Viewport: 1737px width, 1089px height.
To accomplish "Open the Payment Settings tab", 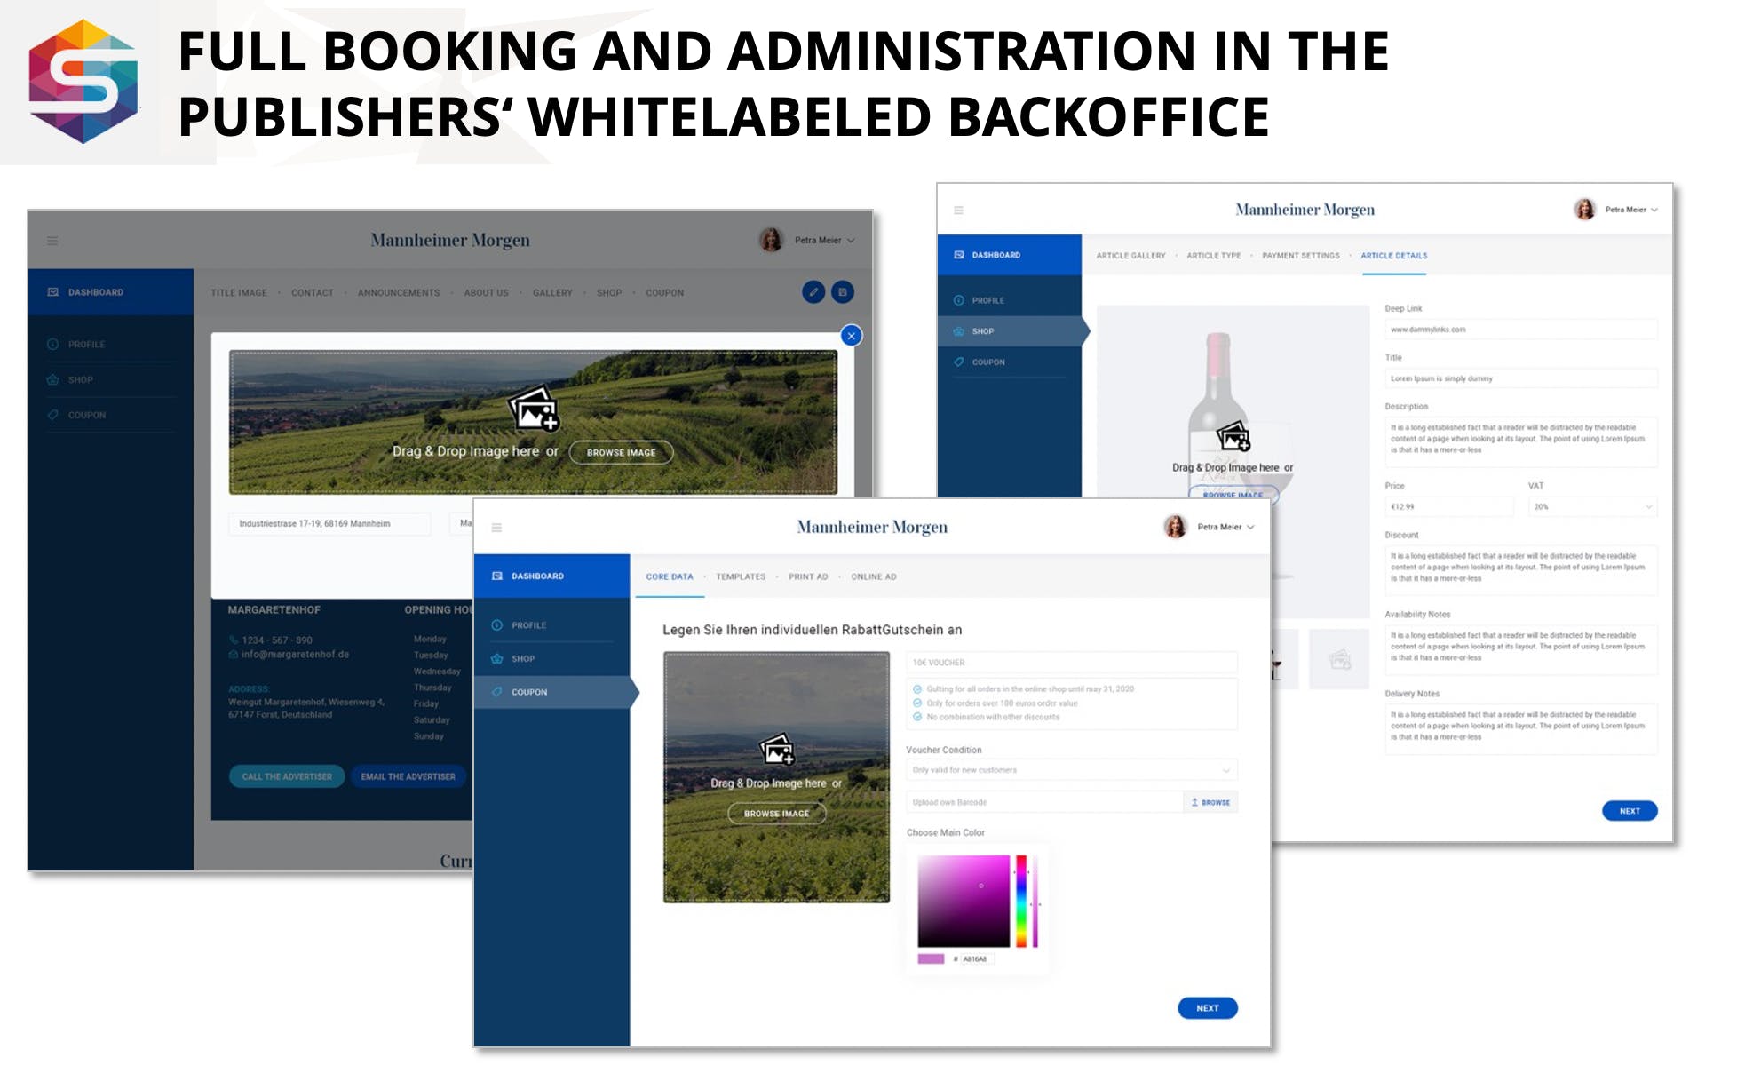I will coord(1300,256).
